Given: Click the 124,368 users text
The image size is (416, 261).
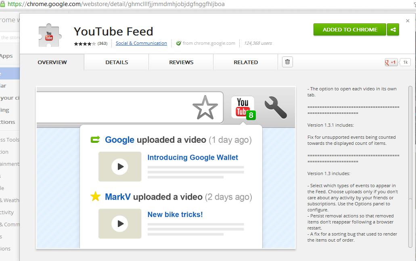Looking at the screenshot, I should [x=258, y=43].
